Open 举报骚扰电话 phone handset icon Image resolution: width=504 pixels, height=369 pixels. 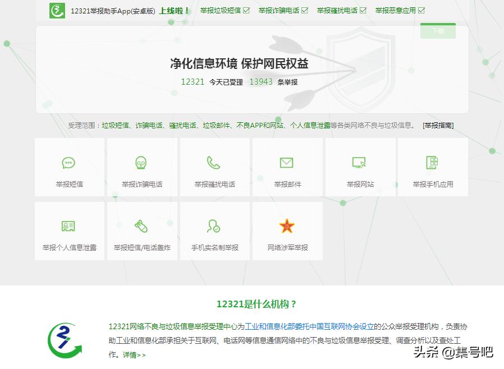point(214,163)
